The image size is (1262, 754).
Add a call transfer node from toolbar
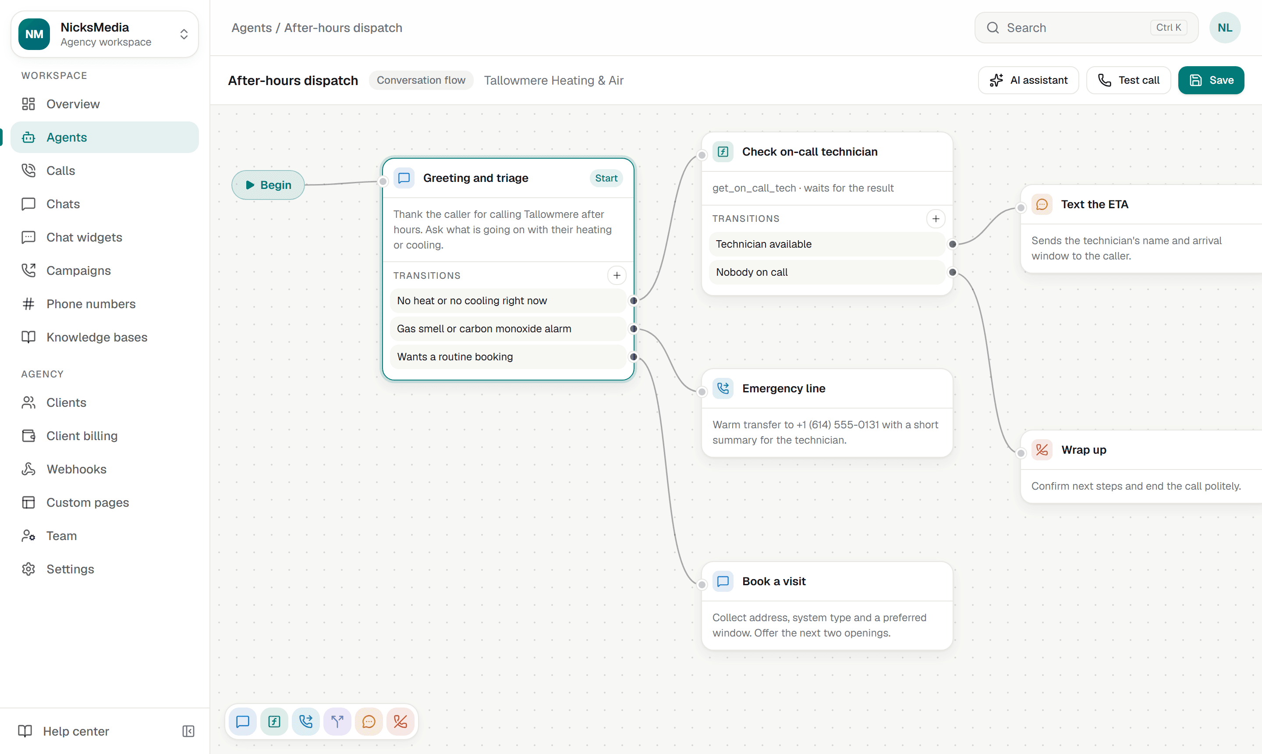click(x=306, y=721)
